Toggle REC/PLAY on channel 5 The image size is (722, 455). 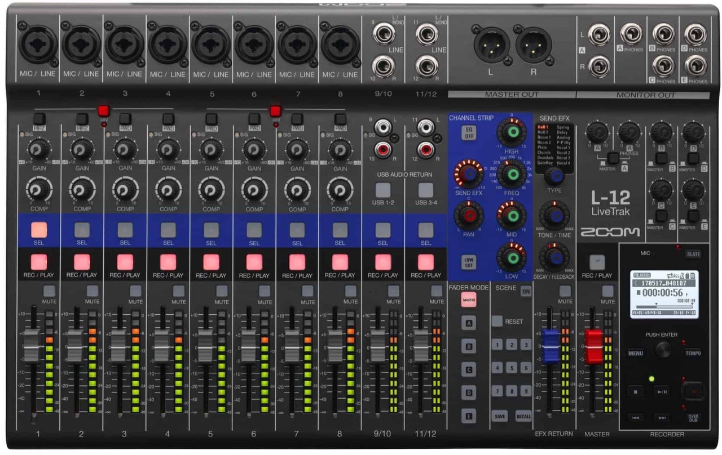(211, 262)
